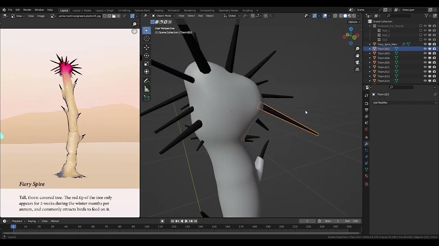Switch to the UV Editing workspace tab
This screenshot has width=439, height=246.
tap(124, 10)
